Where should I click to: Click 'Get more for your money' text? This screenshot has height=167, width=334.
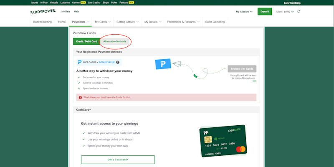(x=96, y=77)
